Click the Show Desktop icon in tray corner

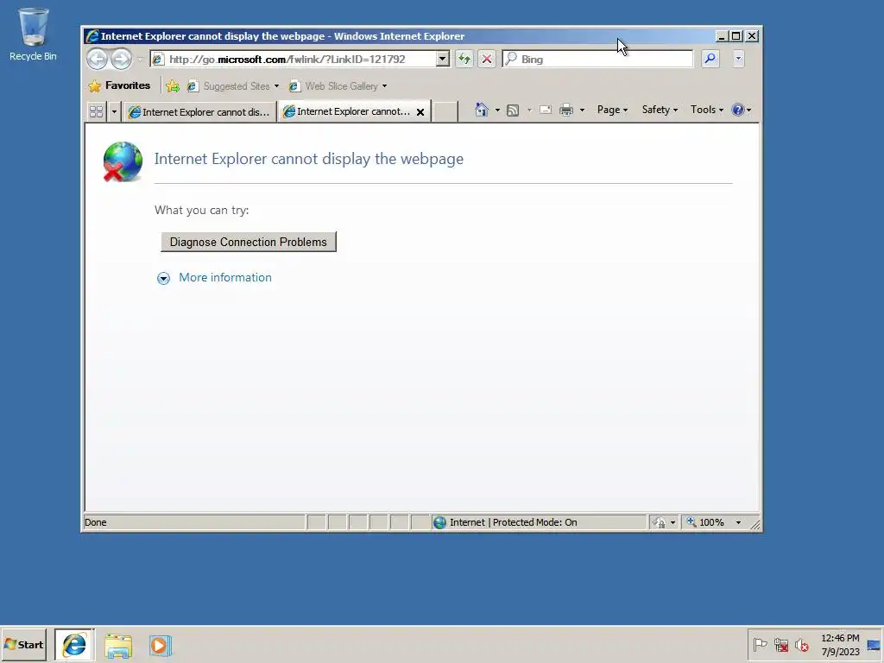(x=874, y=645)
